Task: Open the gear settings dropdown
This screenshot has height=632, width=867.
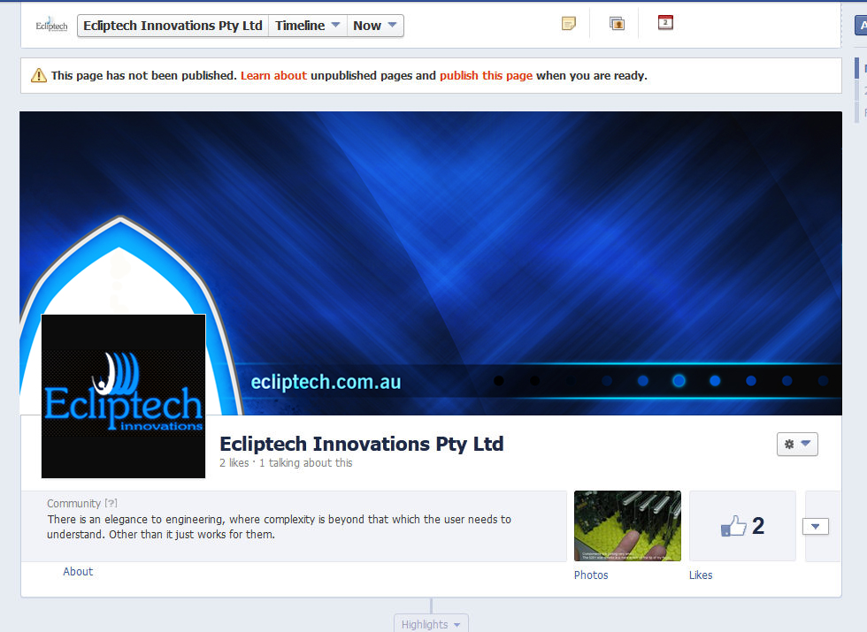Action: (797, 444)
